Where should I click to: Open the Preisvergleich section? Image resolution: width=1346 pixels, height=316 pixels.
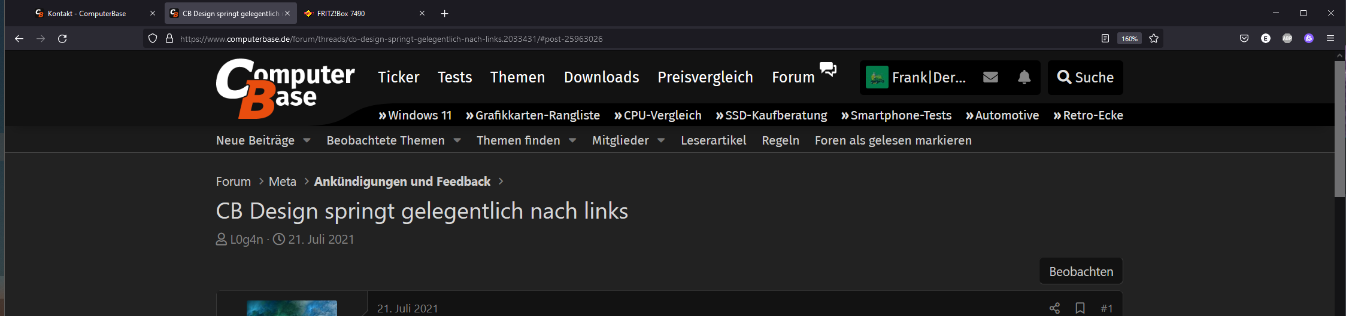click(705, 78)
